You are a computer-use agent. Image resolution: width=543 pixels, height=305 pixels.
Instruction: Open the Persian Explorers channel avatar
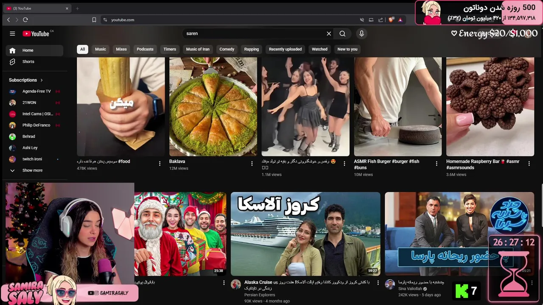point(236,284)
